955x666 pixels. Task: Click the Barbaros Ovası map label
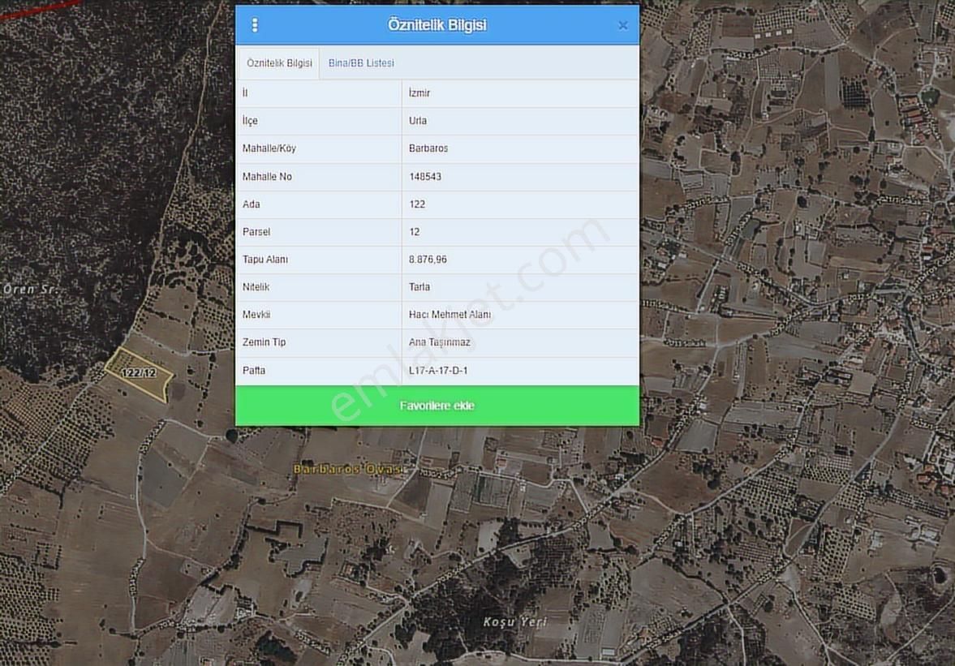(348, 470)
